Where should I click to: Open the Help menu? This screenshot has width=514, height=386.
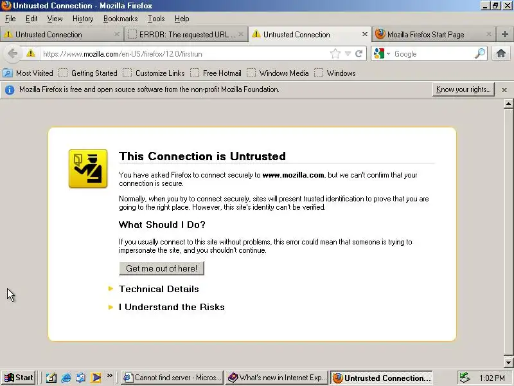point(182,19)
